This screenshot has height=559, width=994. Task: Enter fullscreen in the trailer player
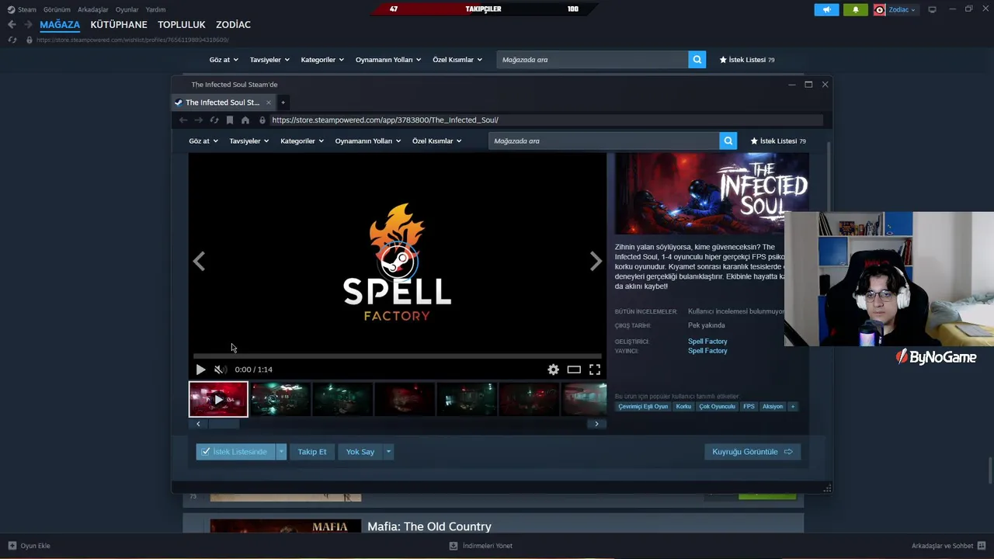595,370
